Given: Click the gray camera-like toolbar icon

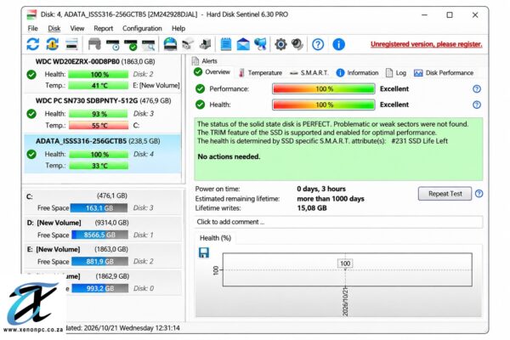Looking at the screenshot, I should click(188, 44).
